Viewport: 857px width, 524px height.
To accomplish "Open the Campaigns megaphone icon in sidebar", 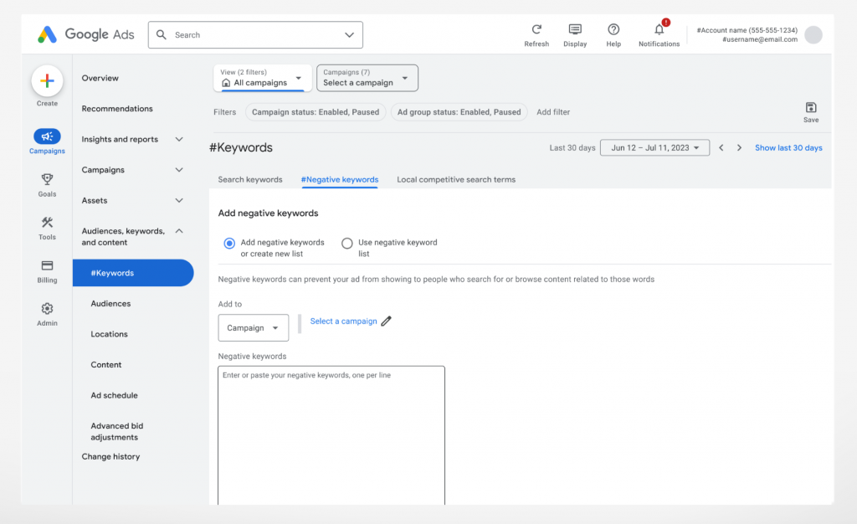I will tap(47, 136).
